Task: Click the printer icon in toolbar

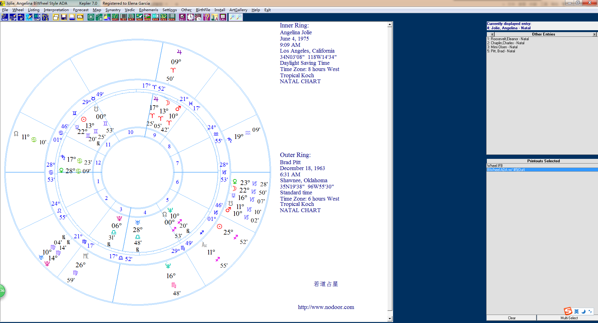Action: [72, 17]
